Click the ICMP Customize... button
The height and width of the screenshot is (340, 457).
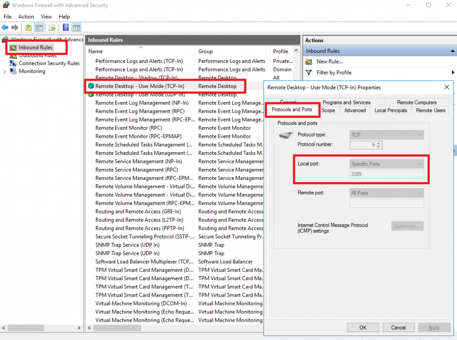click(407, 226)
